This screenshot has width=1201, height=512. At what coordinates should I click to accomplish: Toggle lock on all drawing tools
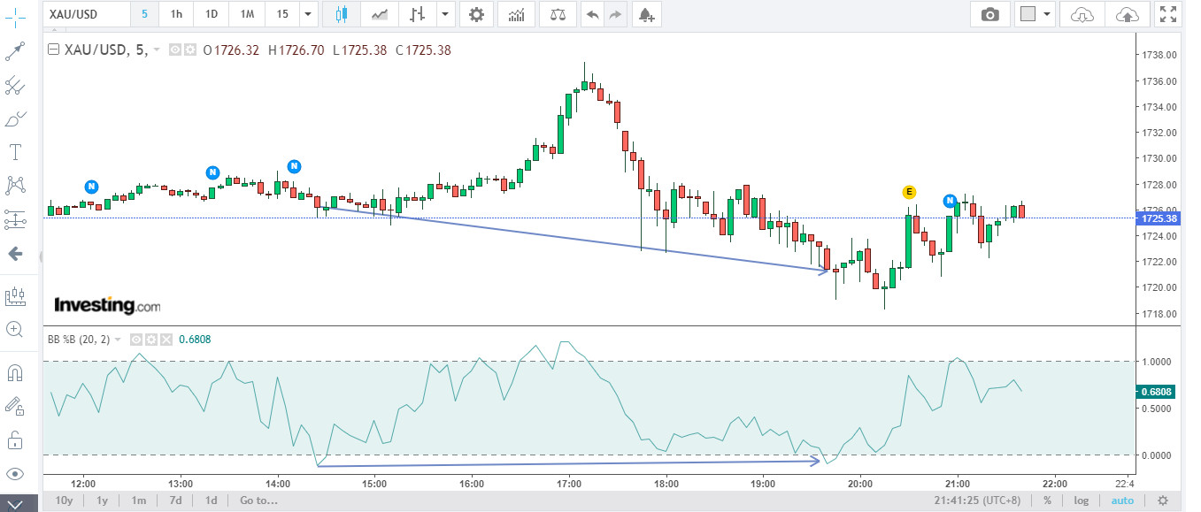15,439
